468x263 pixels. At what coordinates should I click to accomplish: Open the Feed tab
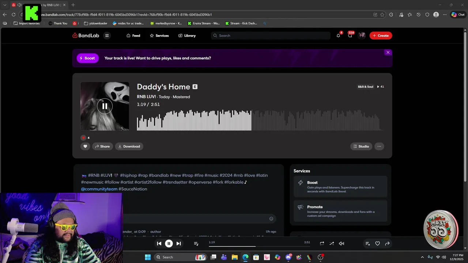click(x=133, y=35)
